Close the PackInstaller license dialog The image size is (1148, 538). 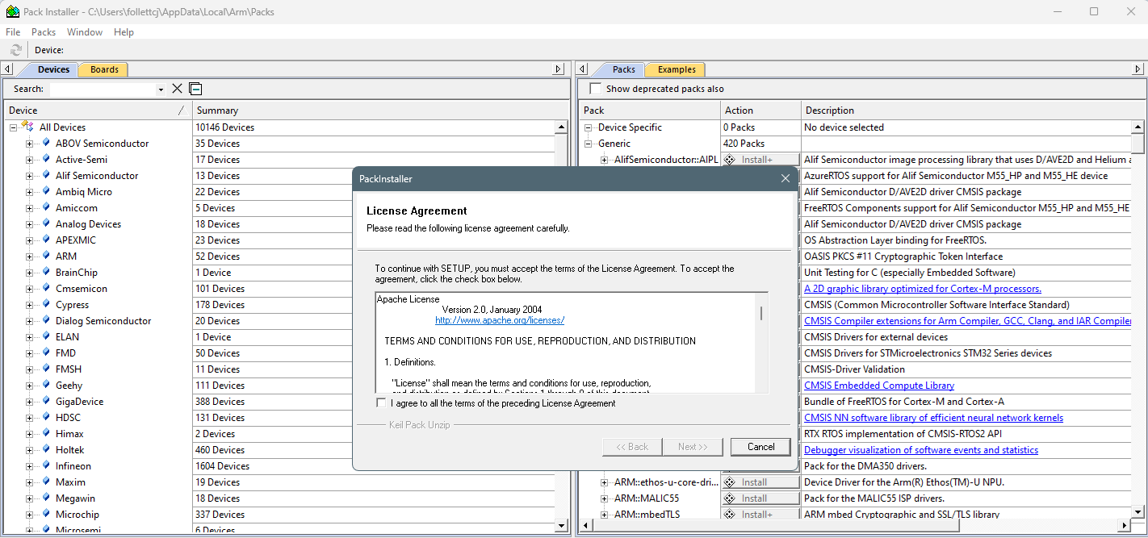point(785,178)
